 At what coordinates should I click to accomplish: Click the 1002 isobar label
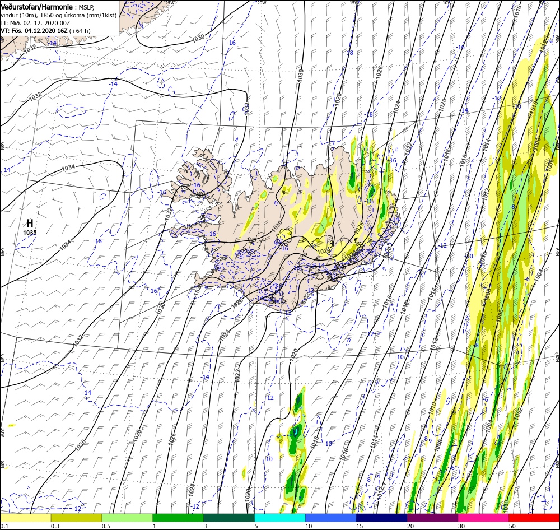[x=519, y=414]
